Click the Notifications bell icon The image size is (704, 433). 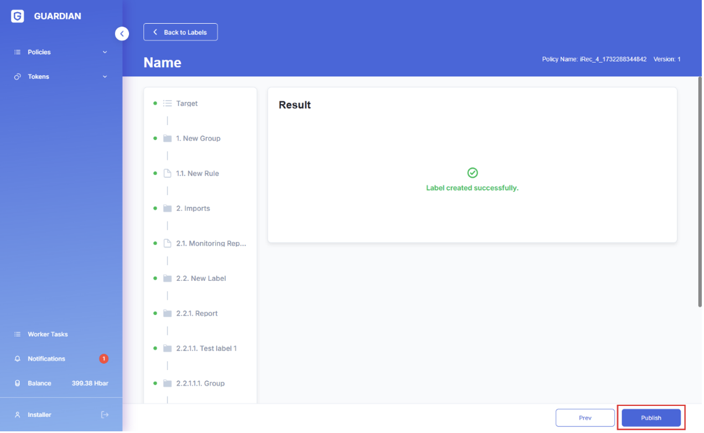click(18, 360)
